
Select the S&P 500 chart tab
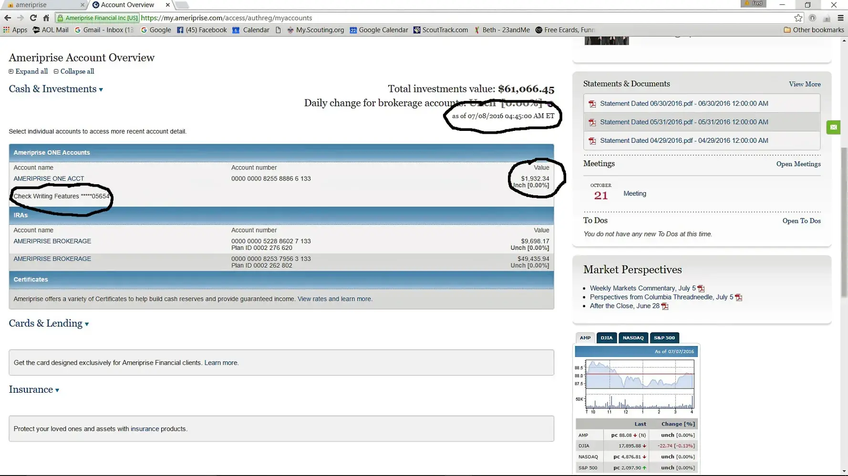click(664, 338)
